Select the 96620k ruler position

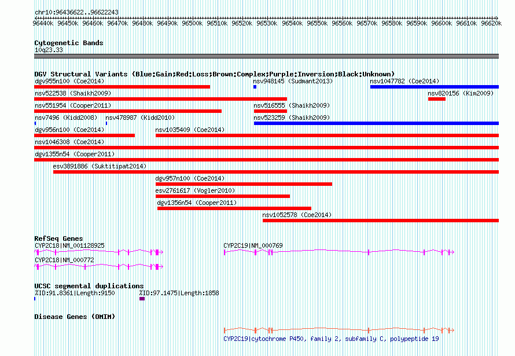491,23
